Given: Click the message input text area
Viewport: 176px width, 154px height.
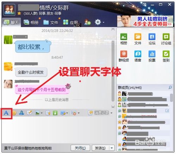Looking at the screenshot, I should pyautogui.click(x=59, y=130).
